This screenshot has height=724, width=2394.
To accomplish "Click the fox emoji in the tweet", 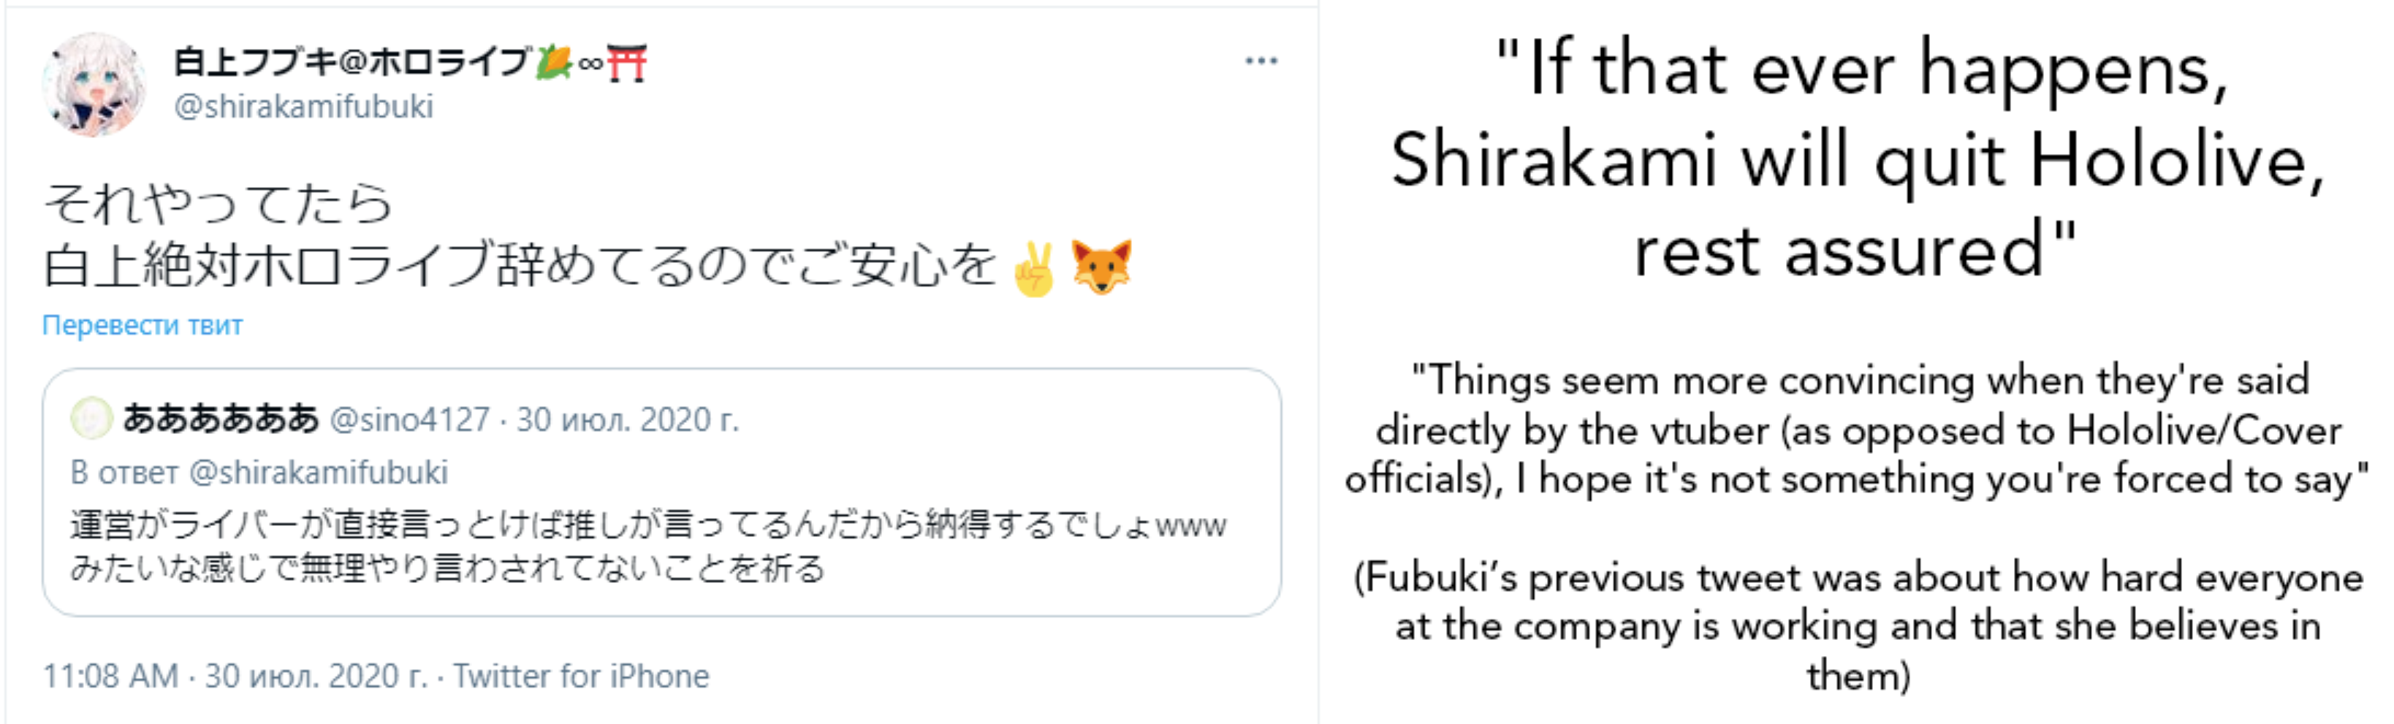I will coord(1101,267).
